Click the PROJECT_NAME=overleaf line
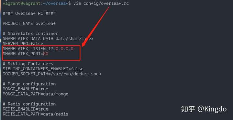This screenshot has width=233, height=120. tap(29, 24)
